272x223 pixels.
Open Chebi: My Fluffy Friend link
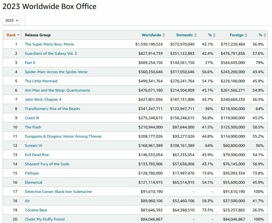45,219
